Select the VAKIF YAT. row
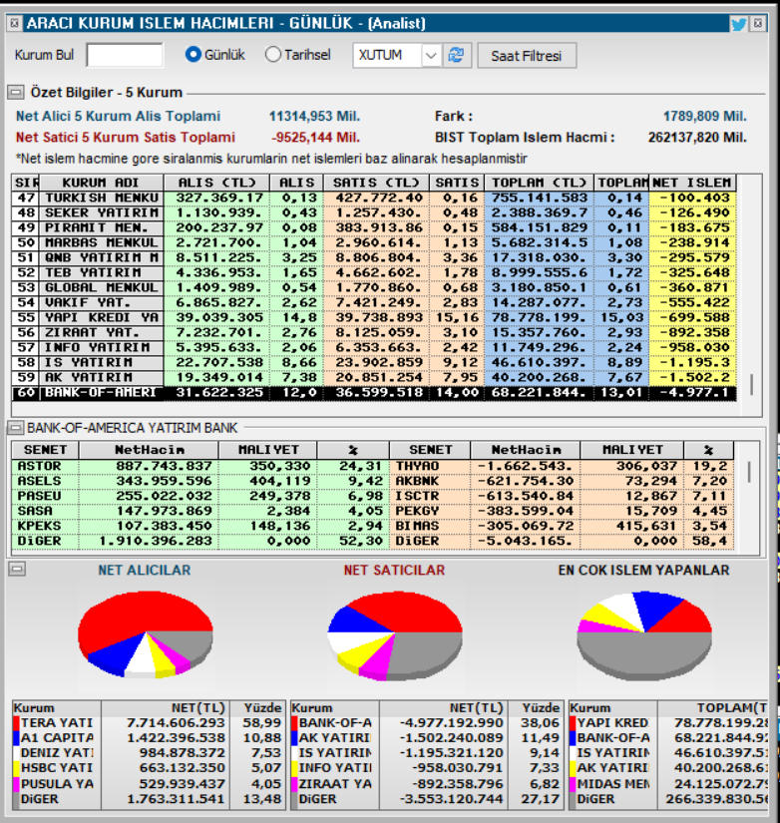Screen dimensions: 780x823 click(x=374, y=303)
